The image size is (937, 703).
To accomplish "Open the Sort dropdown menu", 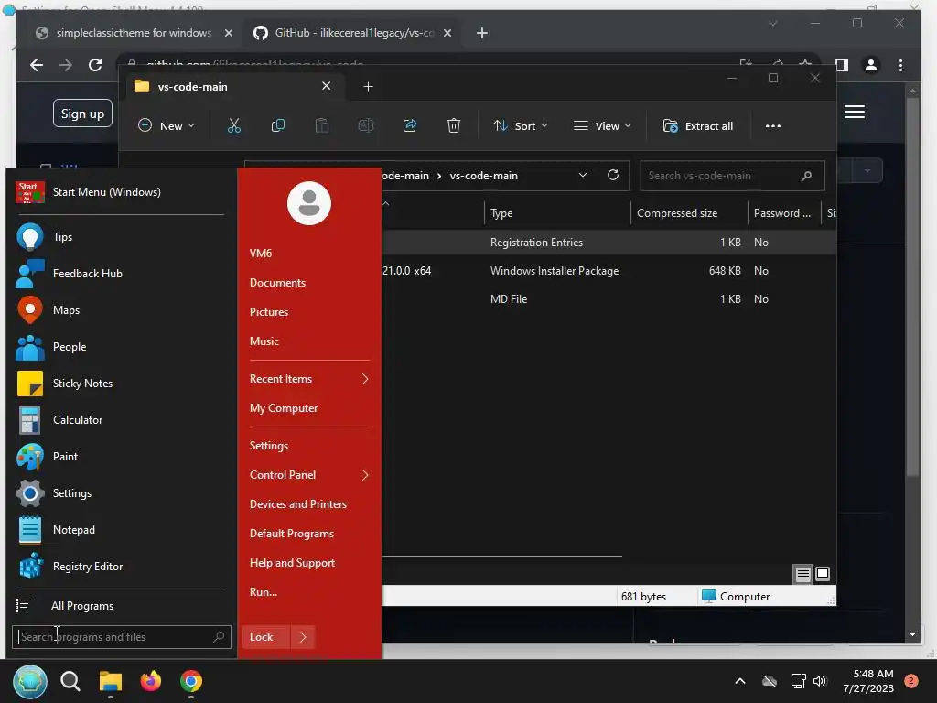I will pyautogui.click(x=520, y=126).
